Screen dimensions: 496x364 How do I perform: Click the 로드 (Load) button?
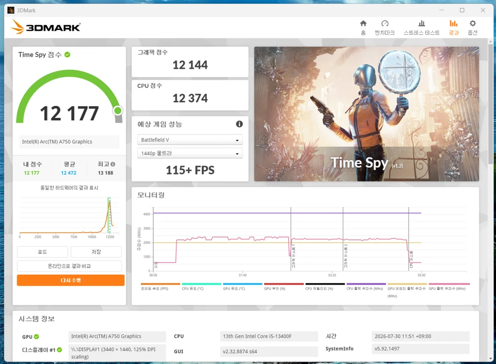coord(42,252)
